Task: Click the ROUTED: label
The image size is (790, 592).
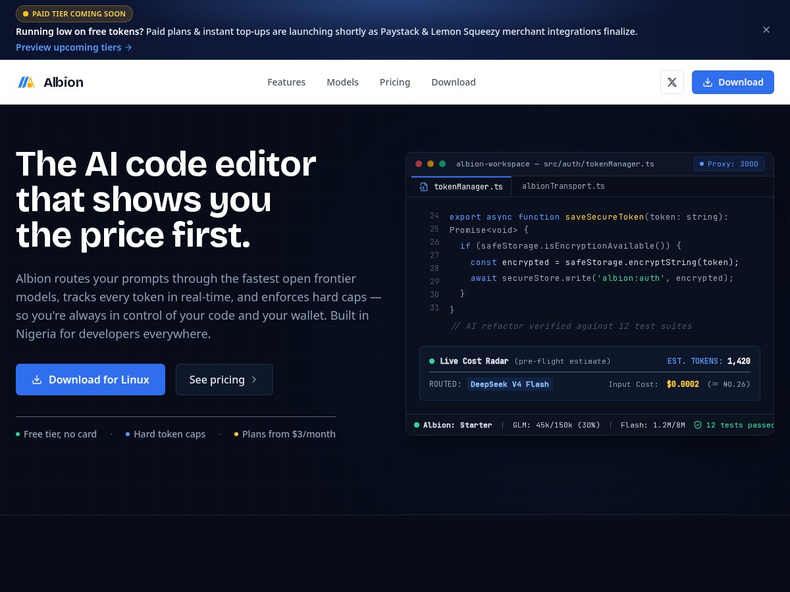Action: point(445,384)
